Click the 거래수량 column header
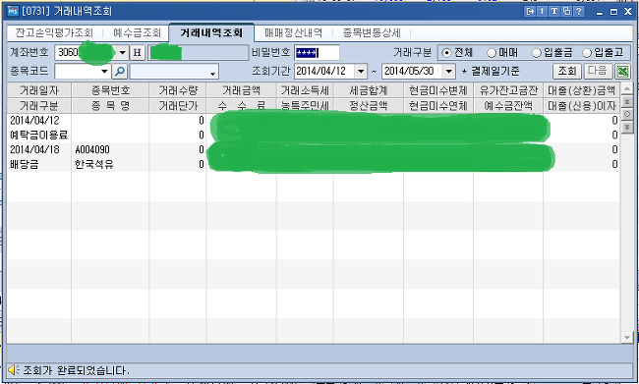 178,90
